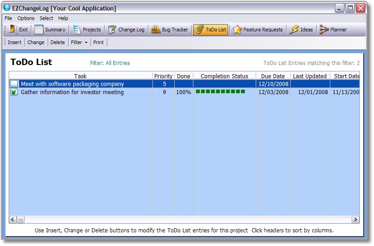374x246 pixels.
Task: Select 'Gather information for investor meeting' task
Action: (x=72, y=92)
